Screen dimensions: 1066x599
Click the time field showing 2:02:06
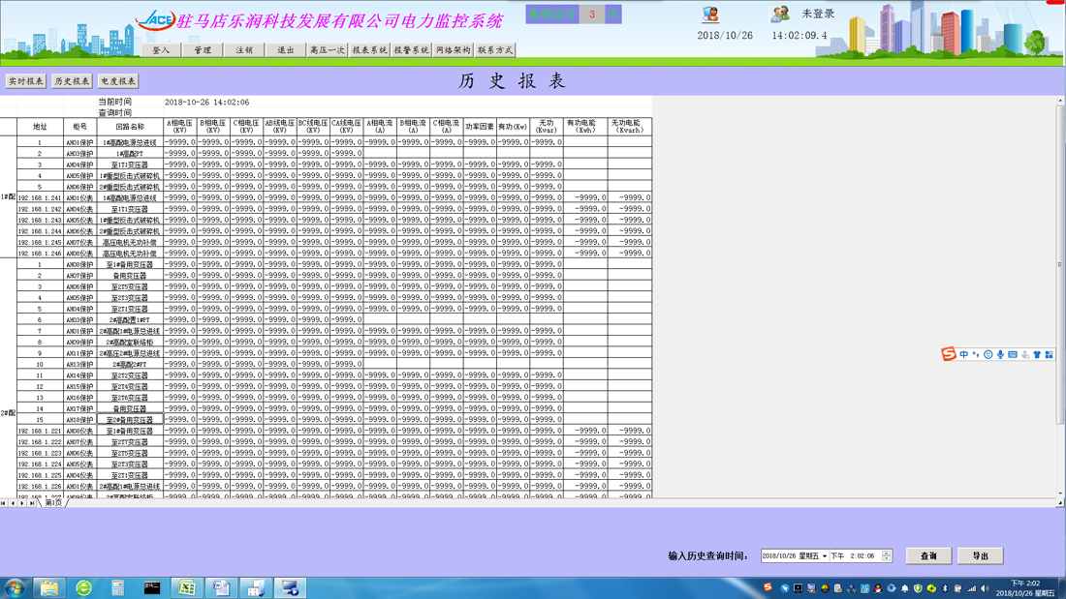(862, 556)
